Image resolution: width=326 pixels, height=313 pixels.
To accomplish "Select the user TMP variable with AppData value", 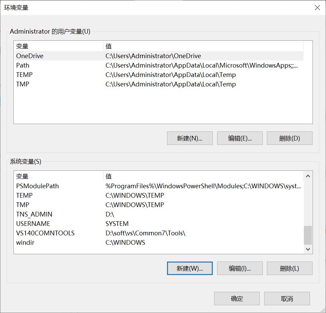I will [159, 84].
